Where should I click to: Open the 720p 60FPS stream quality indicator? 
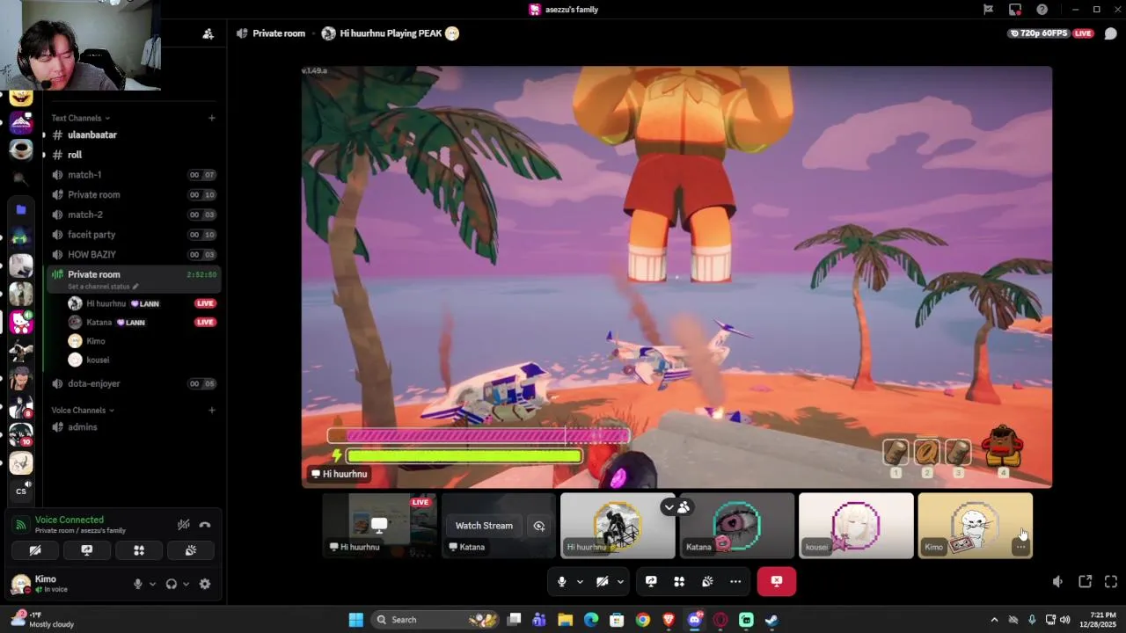click(x=1039, y=33)
